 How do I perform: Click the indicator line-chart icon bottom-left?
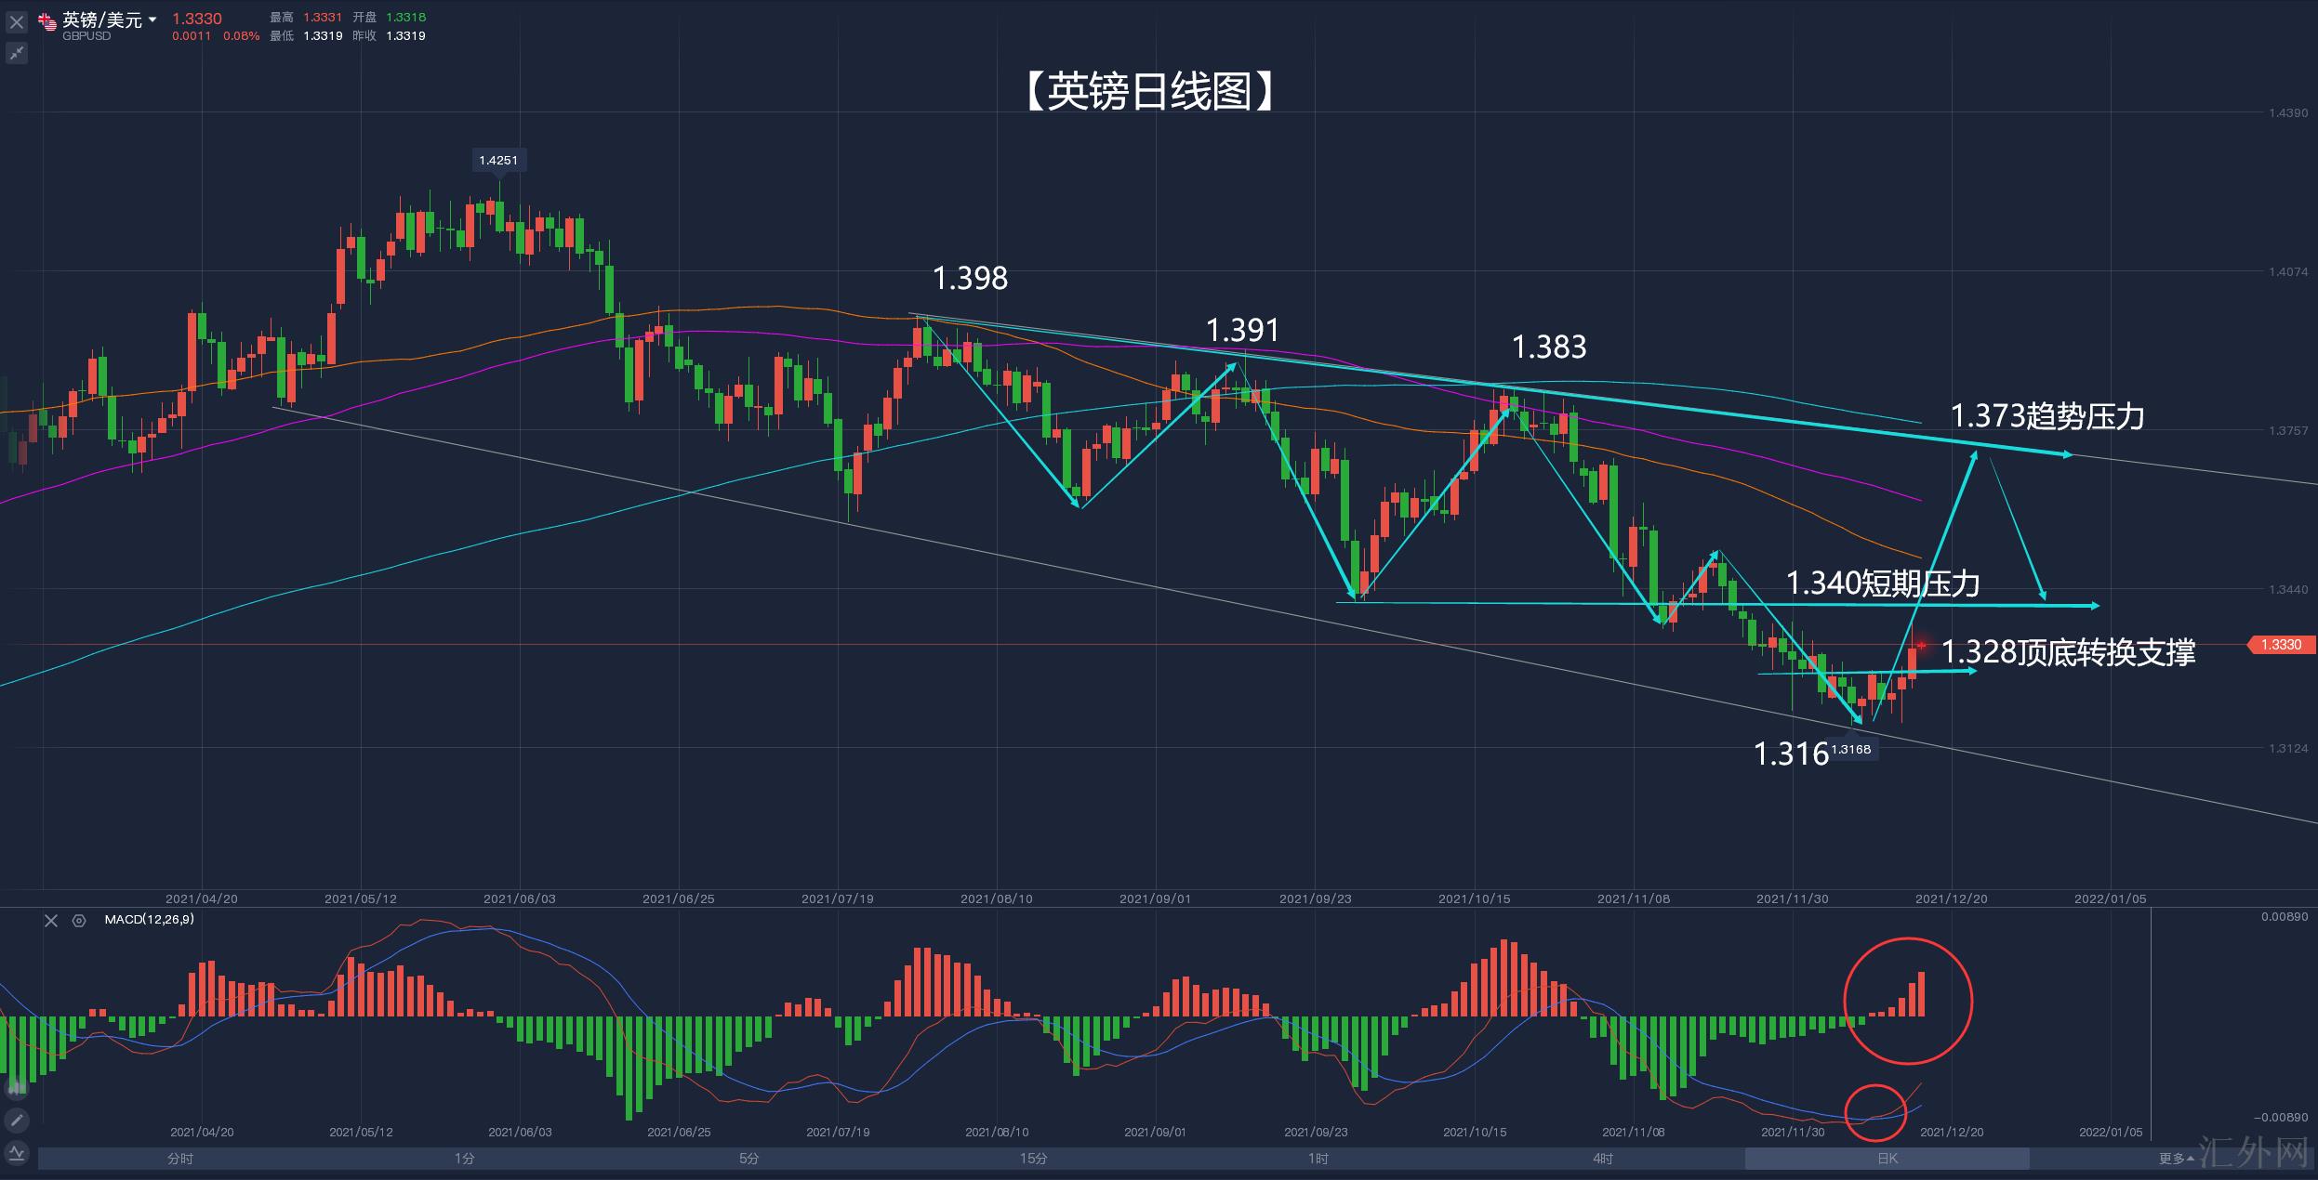17,1153
